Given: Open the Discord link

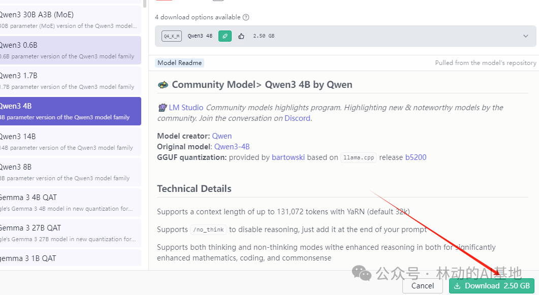Looking at the screenshot, I should click(297, 118).
